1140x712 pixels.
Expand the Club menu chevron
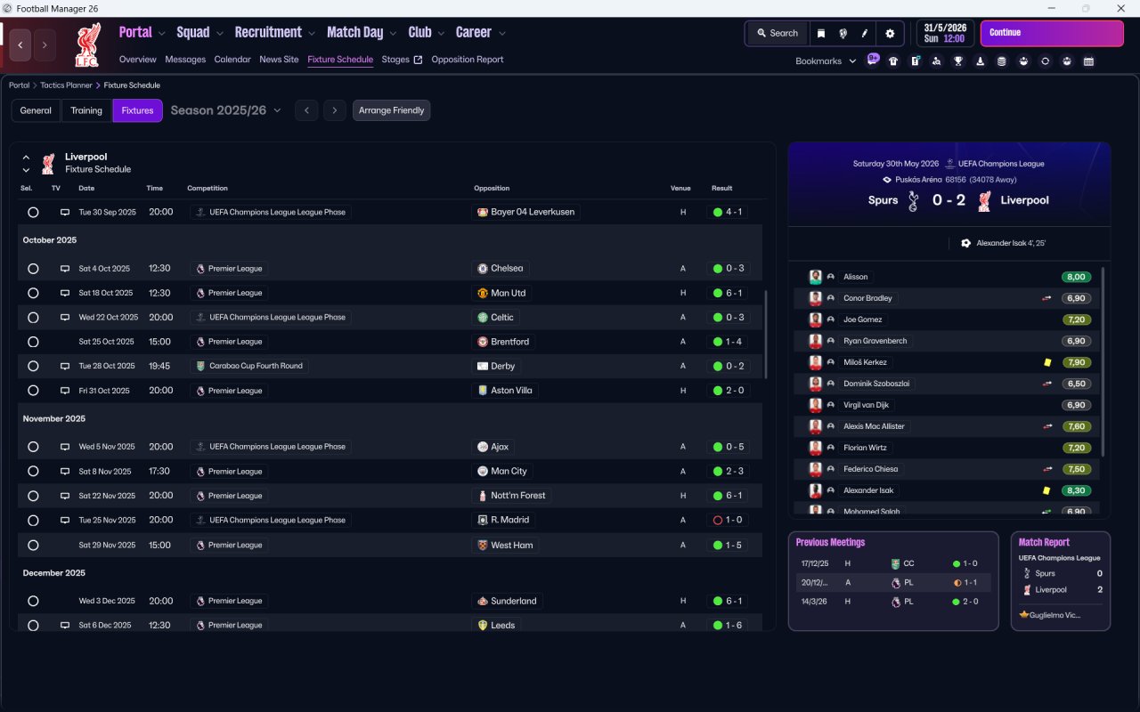click(441, 34)
